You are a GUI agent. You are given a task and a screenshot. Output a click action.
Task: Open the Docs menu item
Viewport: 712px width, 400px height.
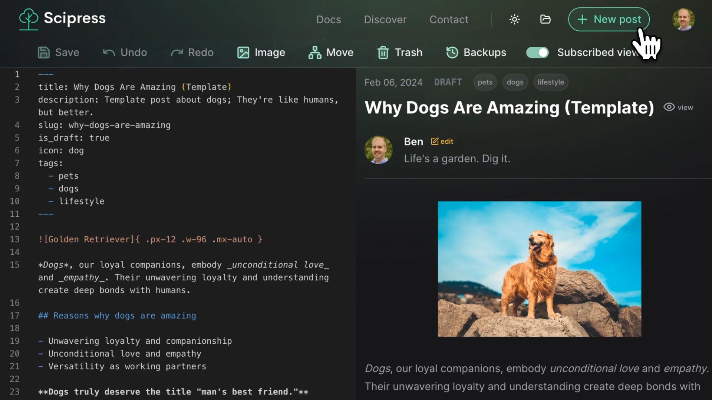pyautogui.click(x=329, y=19)
